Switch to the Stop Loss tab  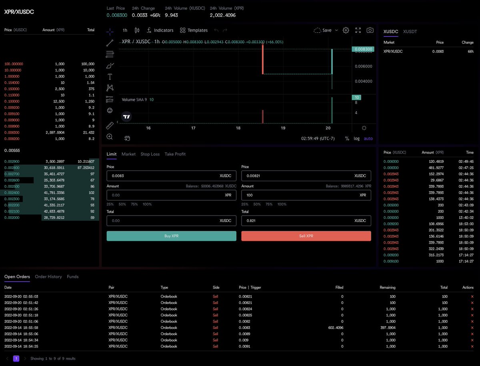coord(150,154)
